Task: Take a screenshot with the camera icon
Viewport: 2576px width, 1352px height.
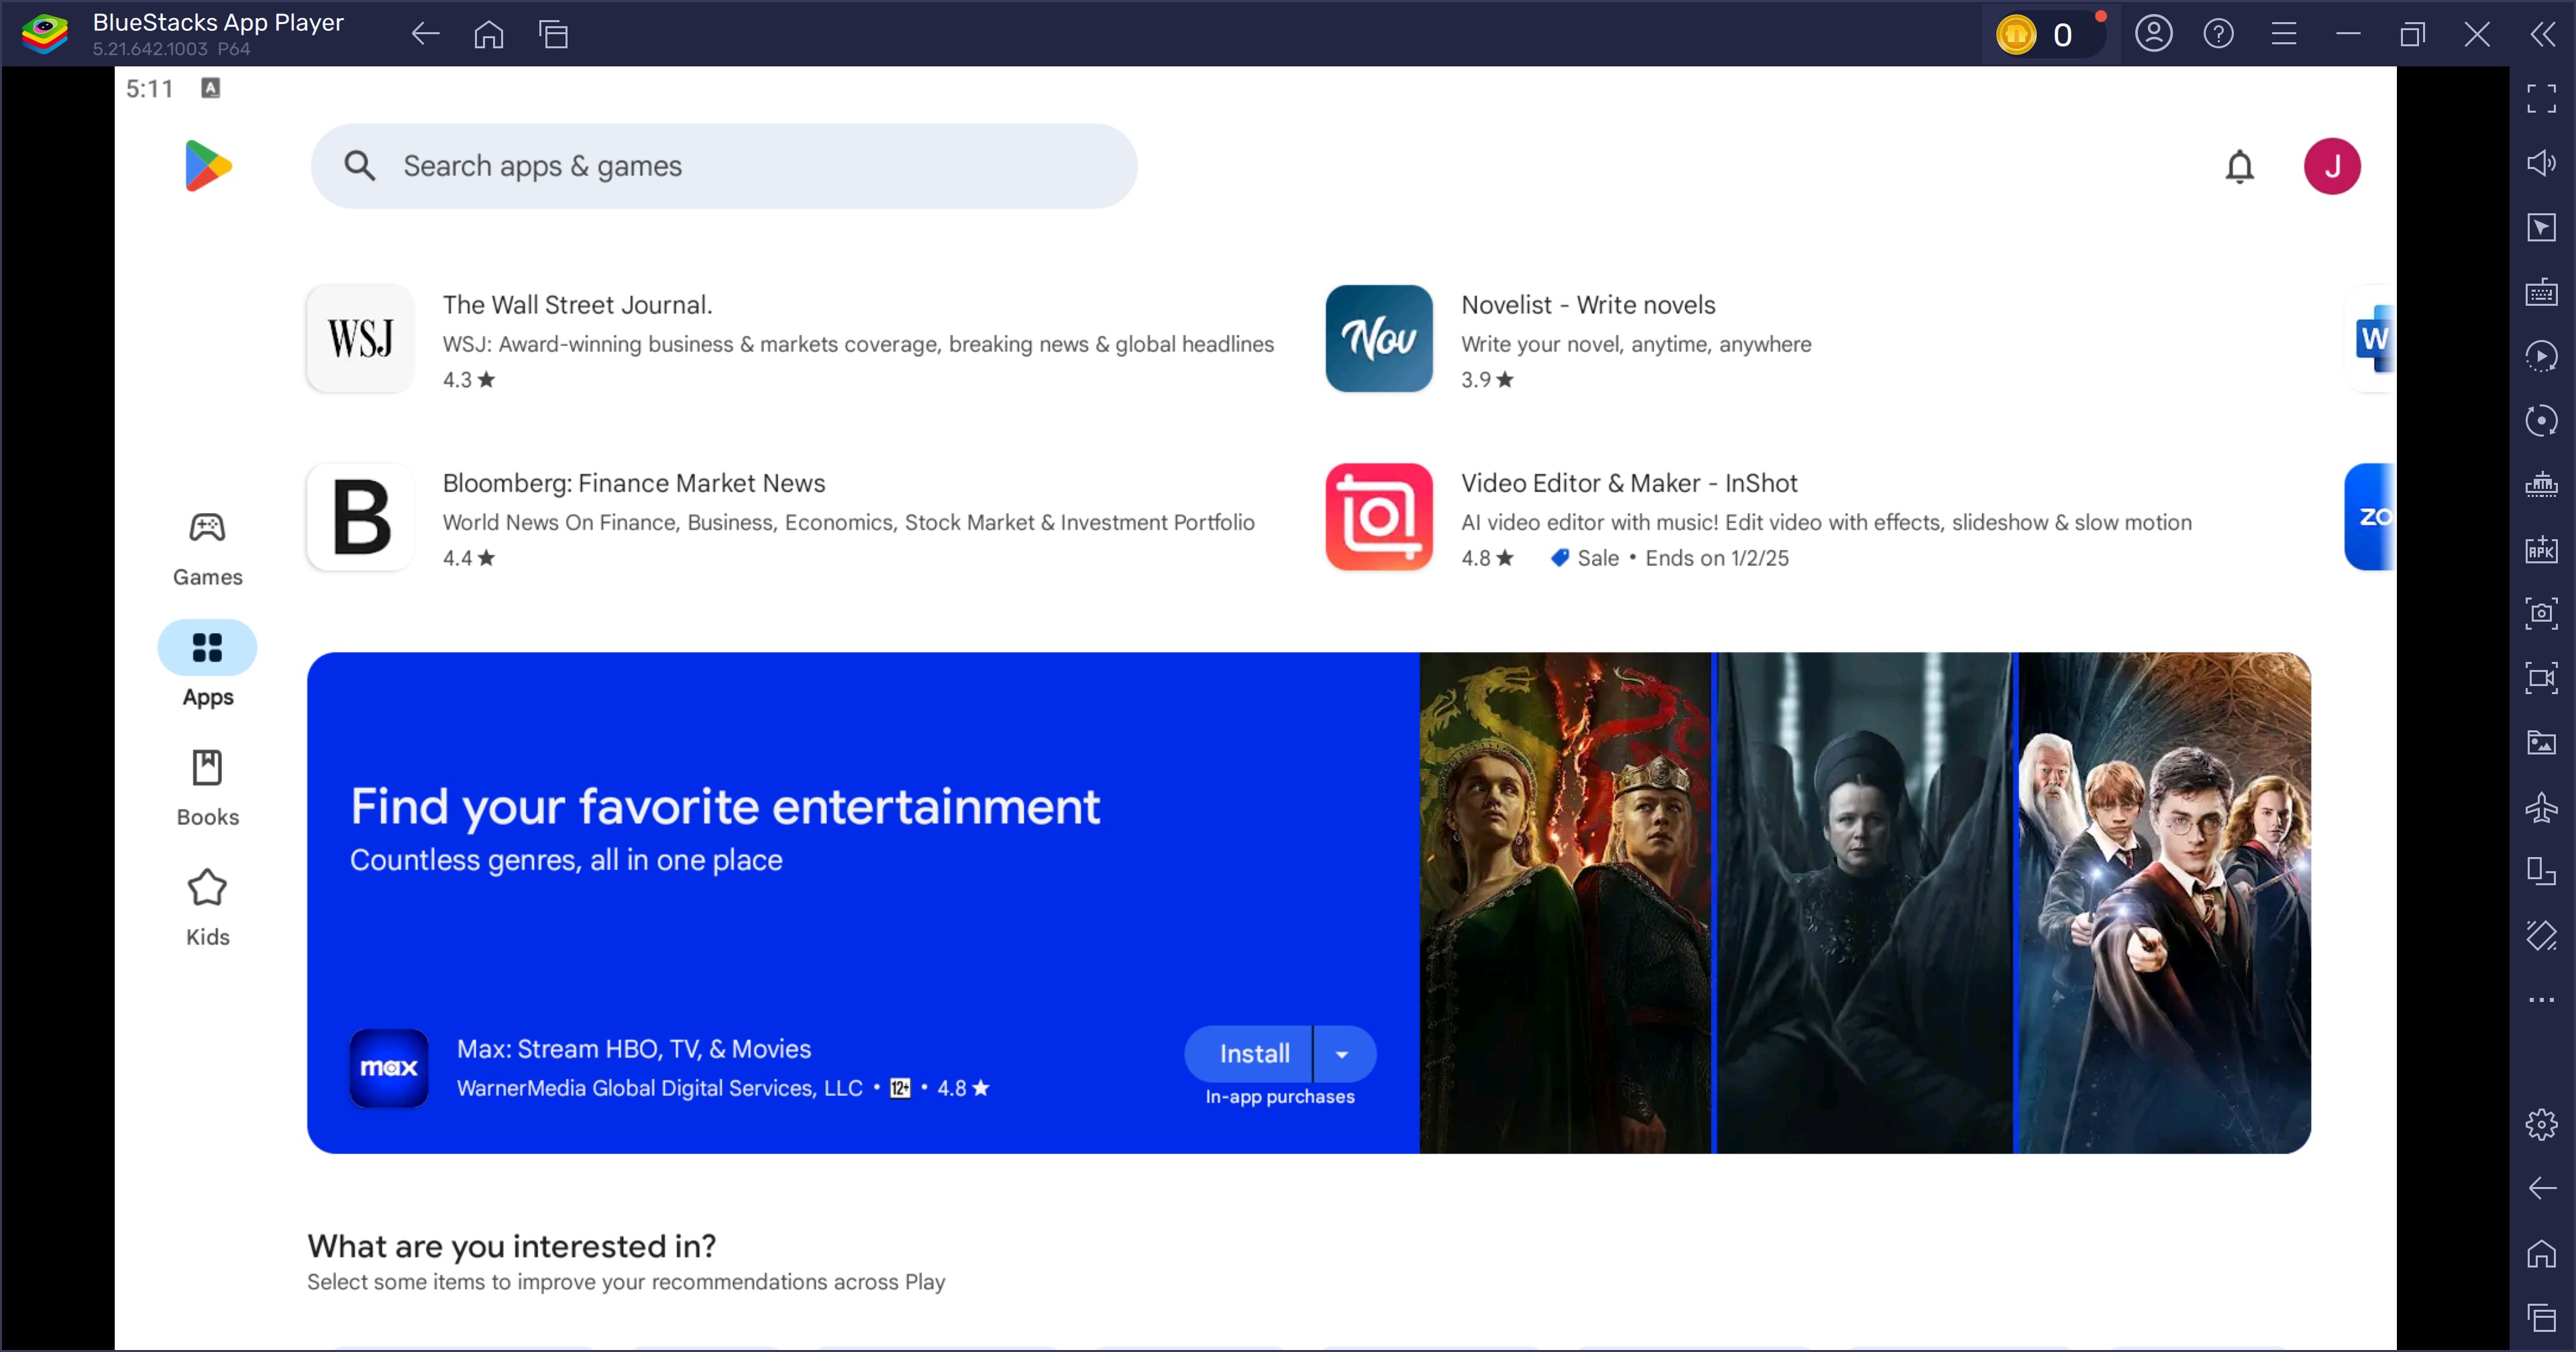Action: pos(2541,613)
